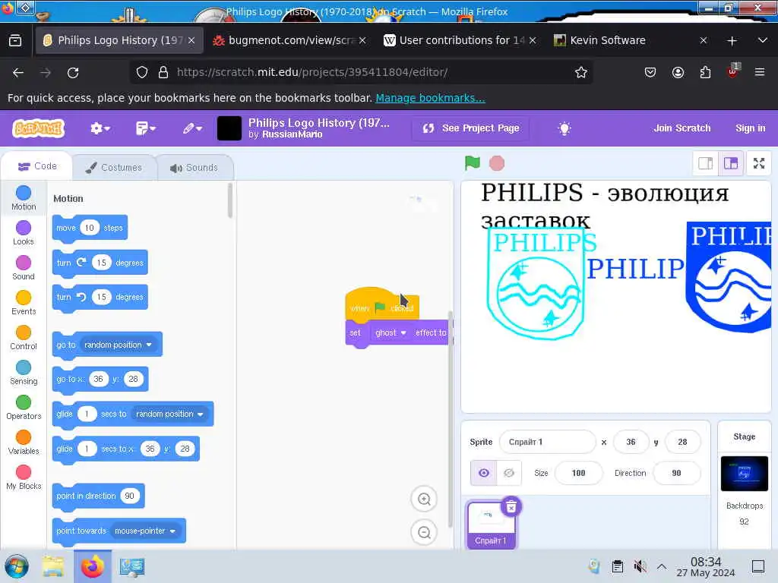Bookmark this page with star icon
778x583 pixels.
coord(581,72)
